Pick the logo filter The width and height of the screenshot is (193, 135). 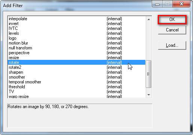(77, 38)
